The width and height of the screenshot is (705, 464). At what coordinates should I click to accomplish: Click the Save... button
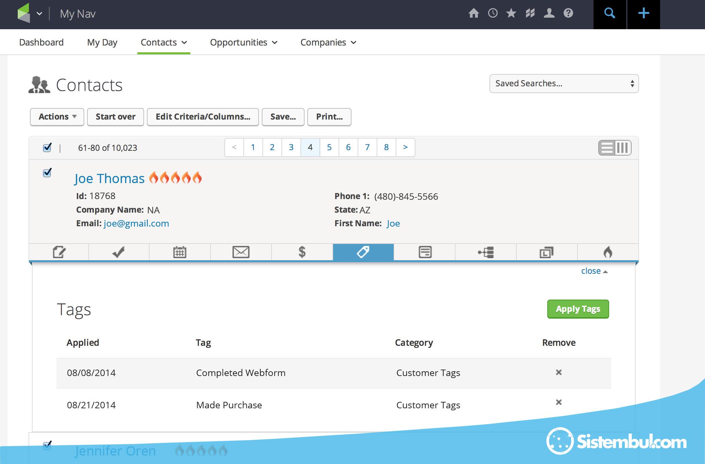click(283, 117)
